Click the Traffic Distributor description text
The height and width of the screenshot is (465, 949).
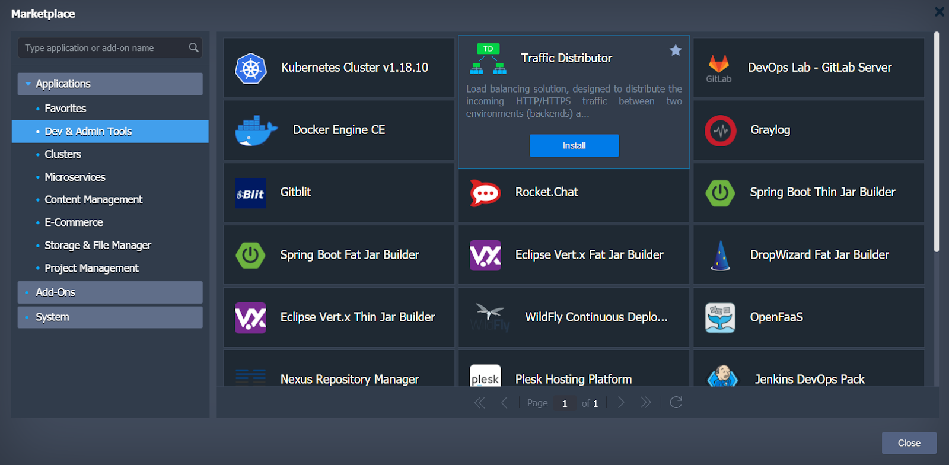click(x=574, y=101)
